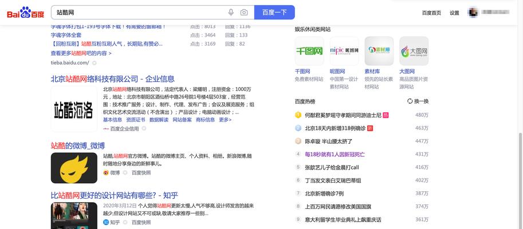
Task: Open 北京站酷网络科技有限公司 - 企业信息 result
Action: point(112,79)
